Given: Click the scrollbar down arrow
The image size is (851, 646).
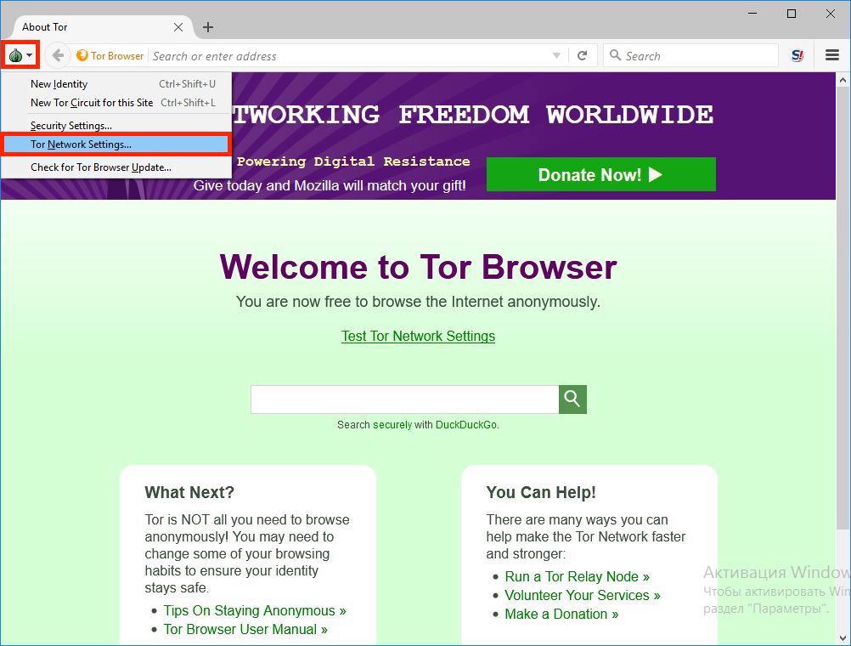Looking at the screenshot, I should coord(843,637).
